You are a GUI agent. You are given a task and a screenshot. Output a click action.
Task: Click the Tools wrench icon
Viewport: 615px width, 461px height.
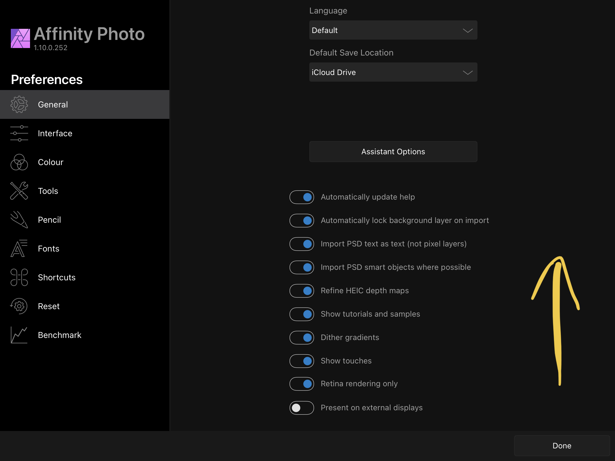click(x=19, y=191)
